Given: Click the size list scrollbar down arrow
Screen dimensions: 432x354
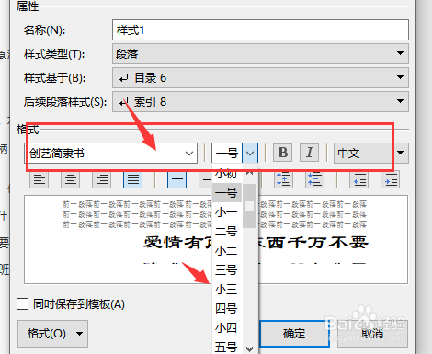Looking at the screenshot, I should coord(250,348).
